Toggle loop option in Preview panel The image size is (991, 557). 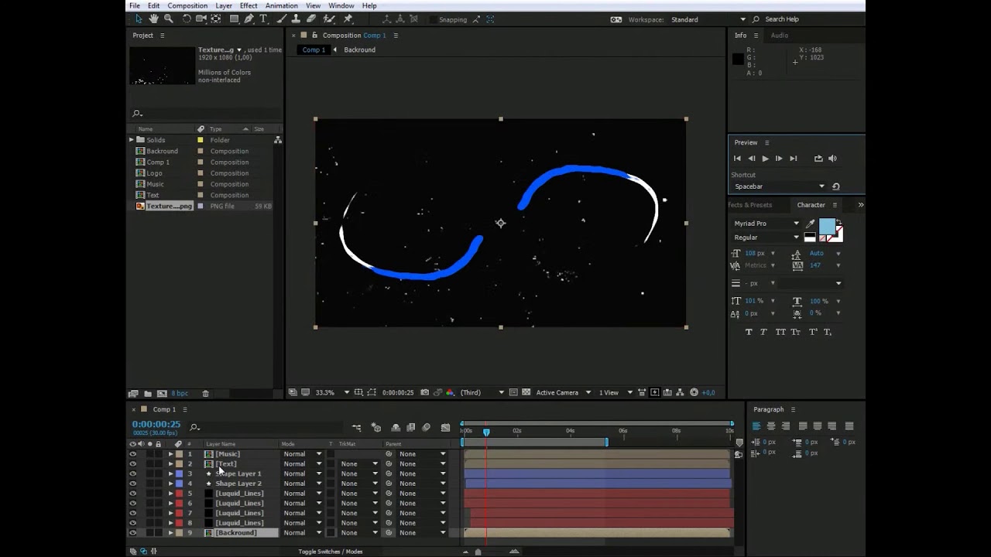[818, 159]
